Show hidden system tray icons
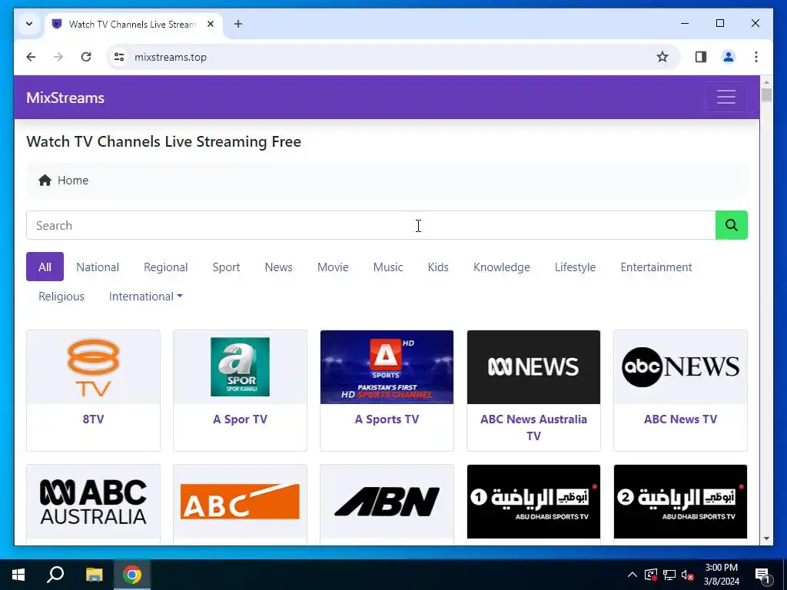 633,575
